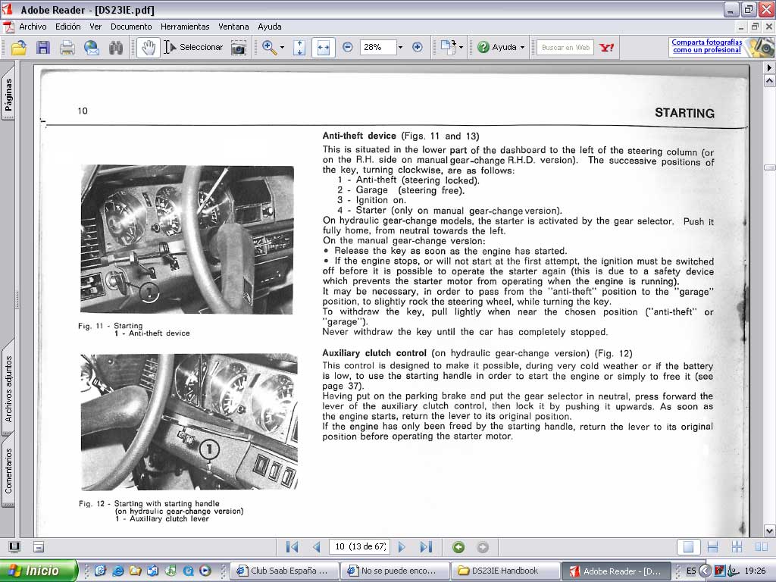The width and height of the screenshot is (776, 582).
Task: Click the Snapshot camera tool
Action: tap(239, 48)
